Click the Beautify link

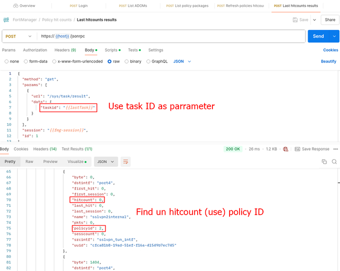click(328, 61)
